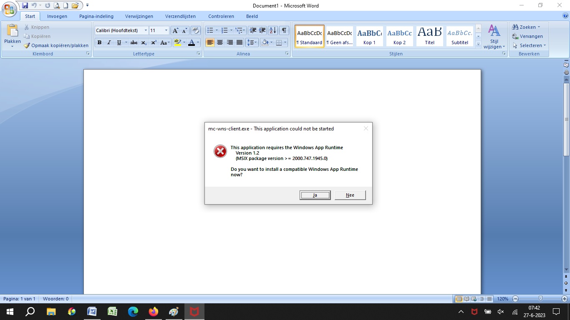Apply the Kop 1 style
This screenshot has height=320, width=570.
point(369,36)
